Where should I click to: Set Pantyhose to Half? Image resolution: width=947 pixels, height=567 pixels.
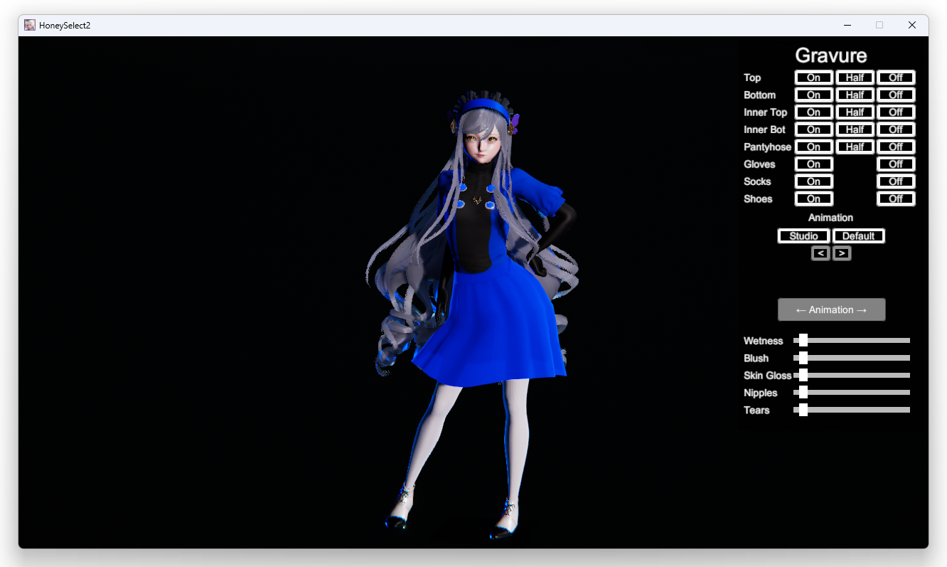point(855,147)
